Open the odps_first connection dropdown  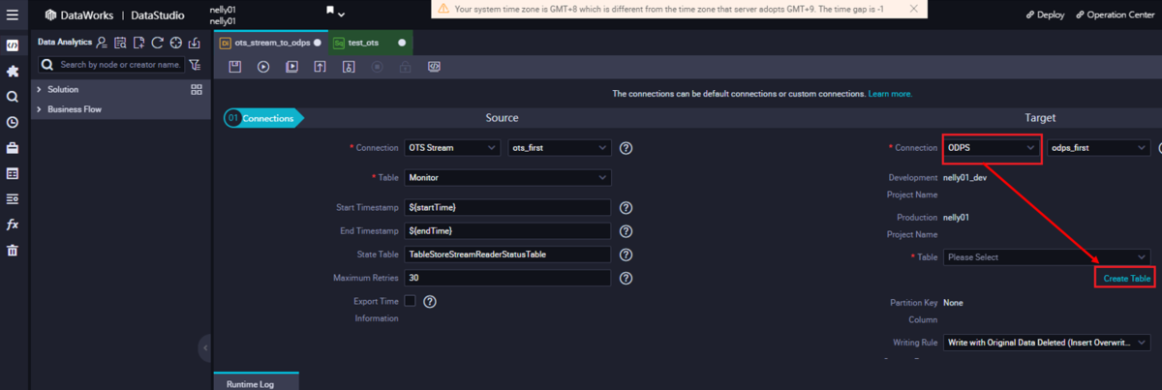tap(1099, 148)
